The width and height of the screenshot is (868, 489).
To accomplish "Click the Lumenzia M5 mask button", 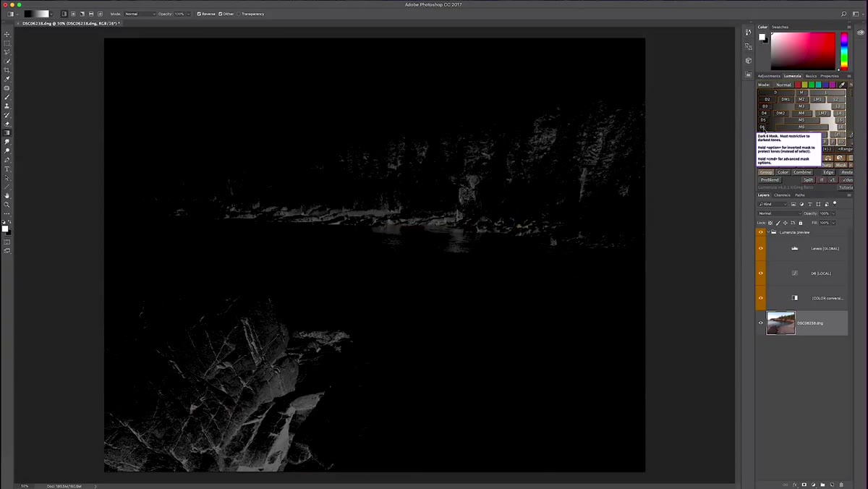I will (801, 120).
